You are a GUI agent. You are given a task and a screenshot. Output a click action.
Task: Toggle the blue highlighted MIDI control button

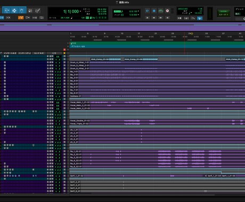coord(200,18)
